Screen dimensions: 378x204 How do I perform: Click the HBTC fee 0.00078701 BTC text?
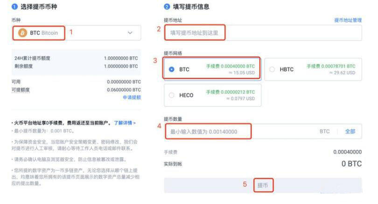pos(330,66)
